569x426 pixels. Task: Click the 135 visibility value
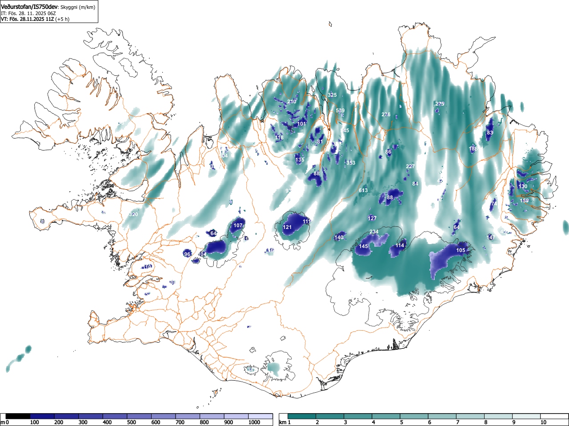(x=300, y=160)
